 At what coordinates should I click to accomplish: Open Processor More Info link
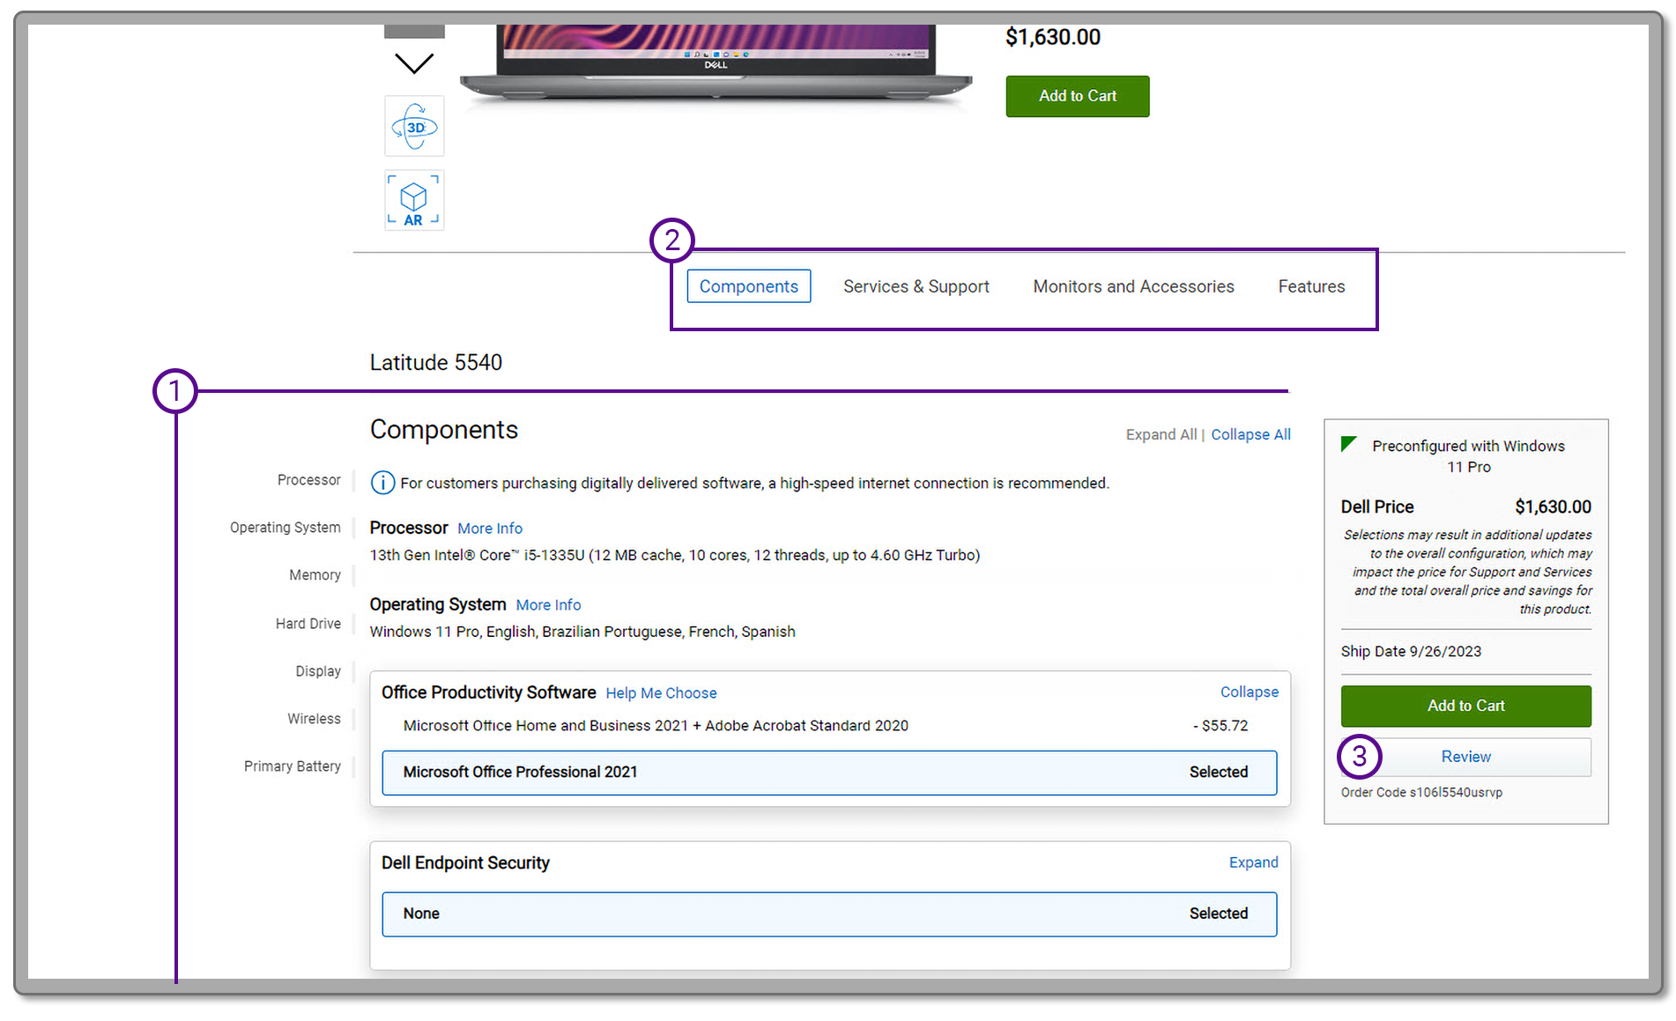coord(490,529)
